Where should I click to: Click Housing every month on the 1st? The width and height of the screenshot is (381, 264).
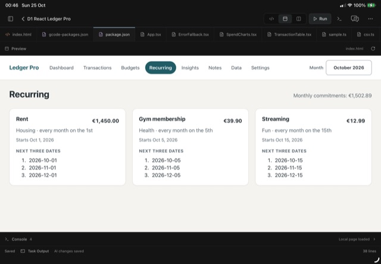click(54, 130)
